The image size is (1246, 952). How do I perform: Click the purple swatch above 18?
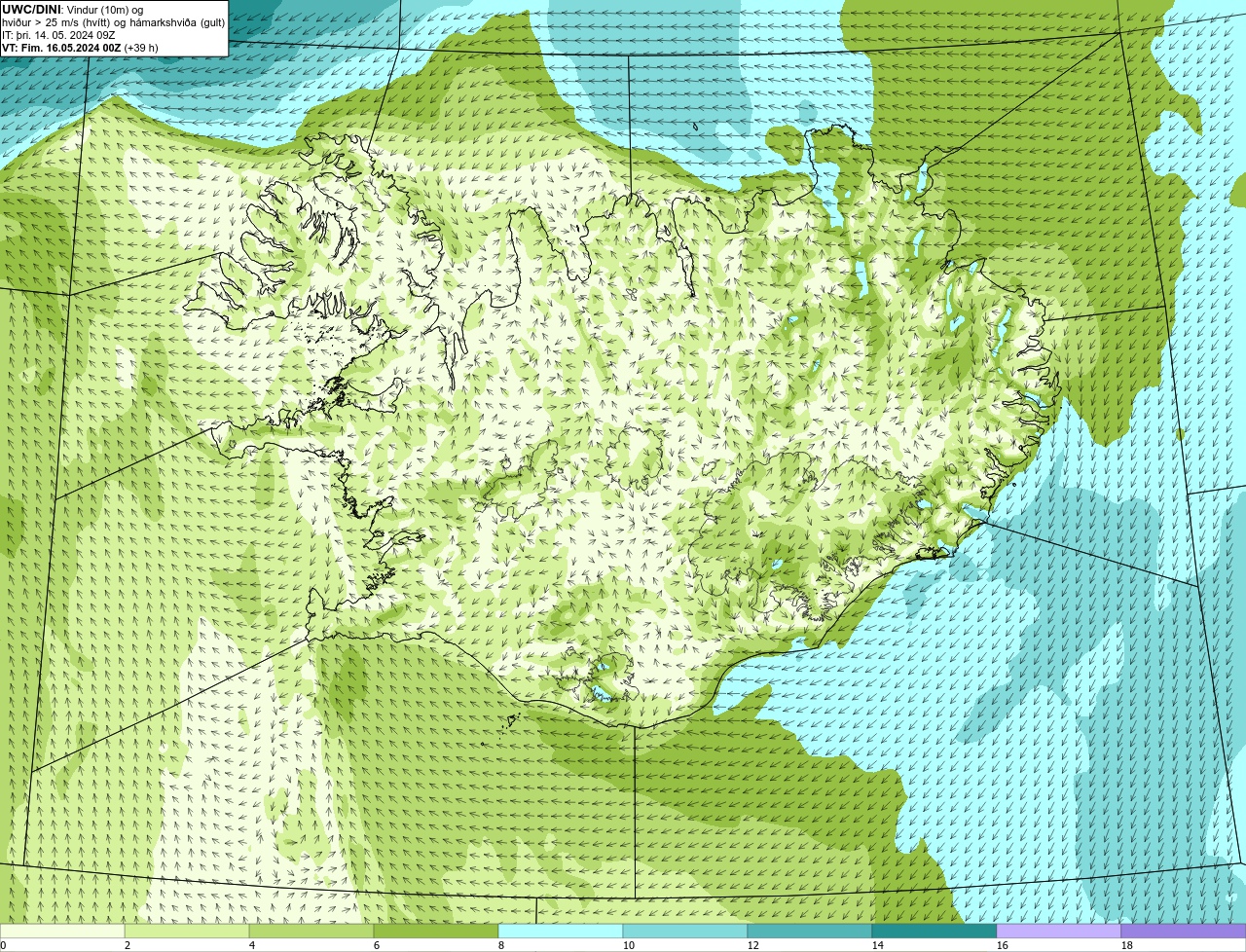point(1184,932)
